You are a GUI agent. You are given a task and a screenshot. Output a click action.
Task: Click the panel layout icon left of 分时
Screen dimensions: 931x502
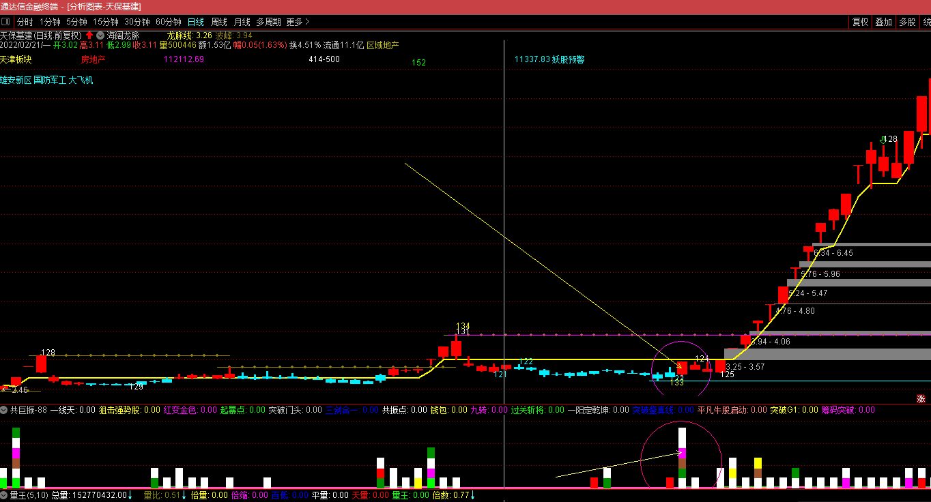tap(5, 22)
